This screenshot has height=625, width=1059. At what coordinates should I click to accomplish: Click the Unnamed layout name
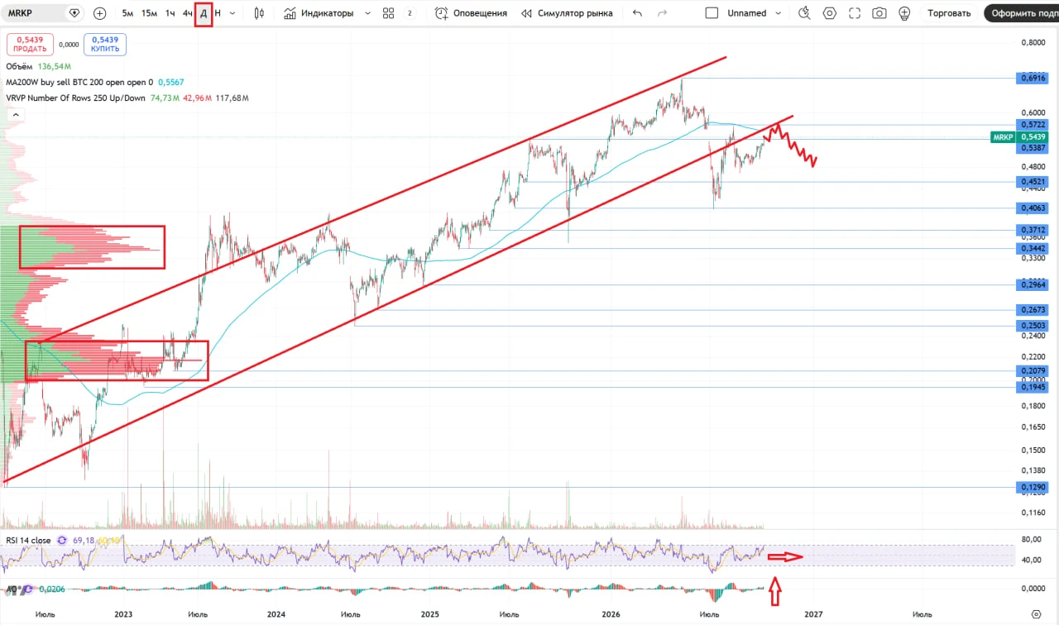pos(746,13)
